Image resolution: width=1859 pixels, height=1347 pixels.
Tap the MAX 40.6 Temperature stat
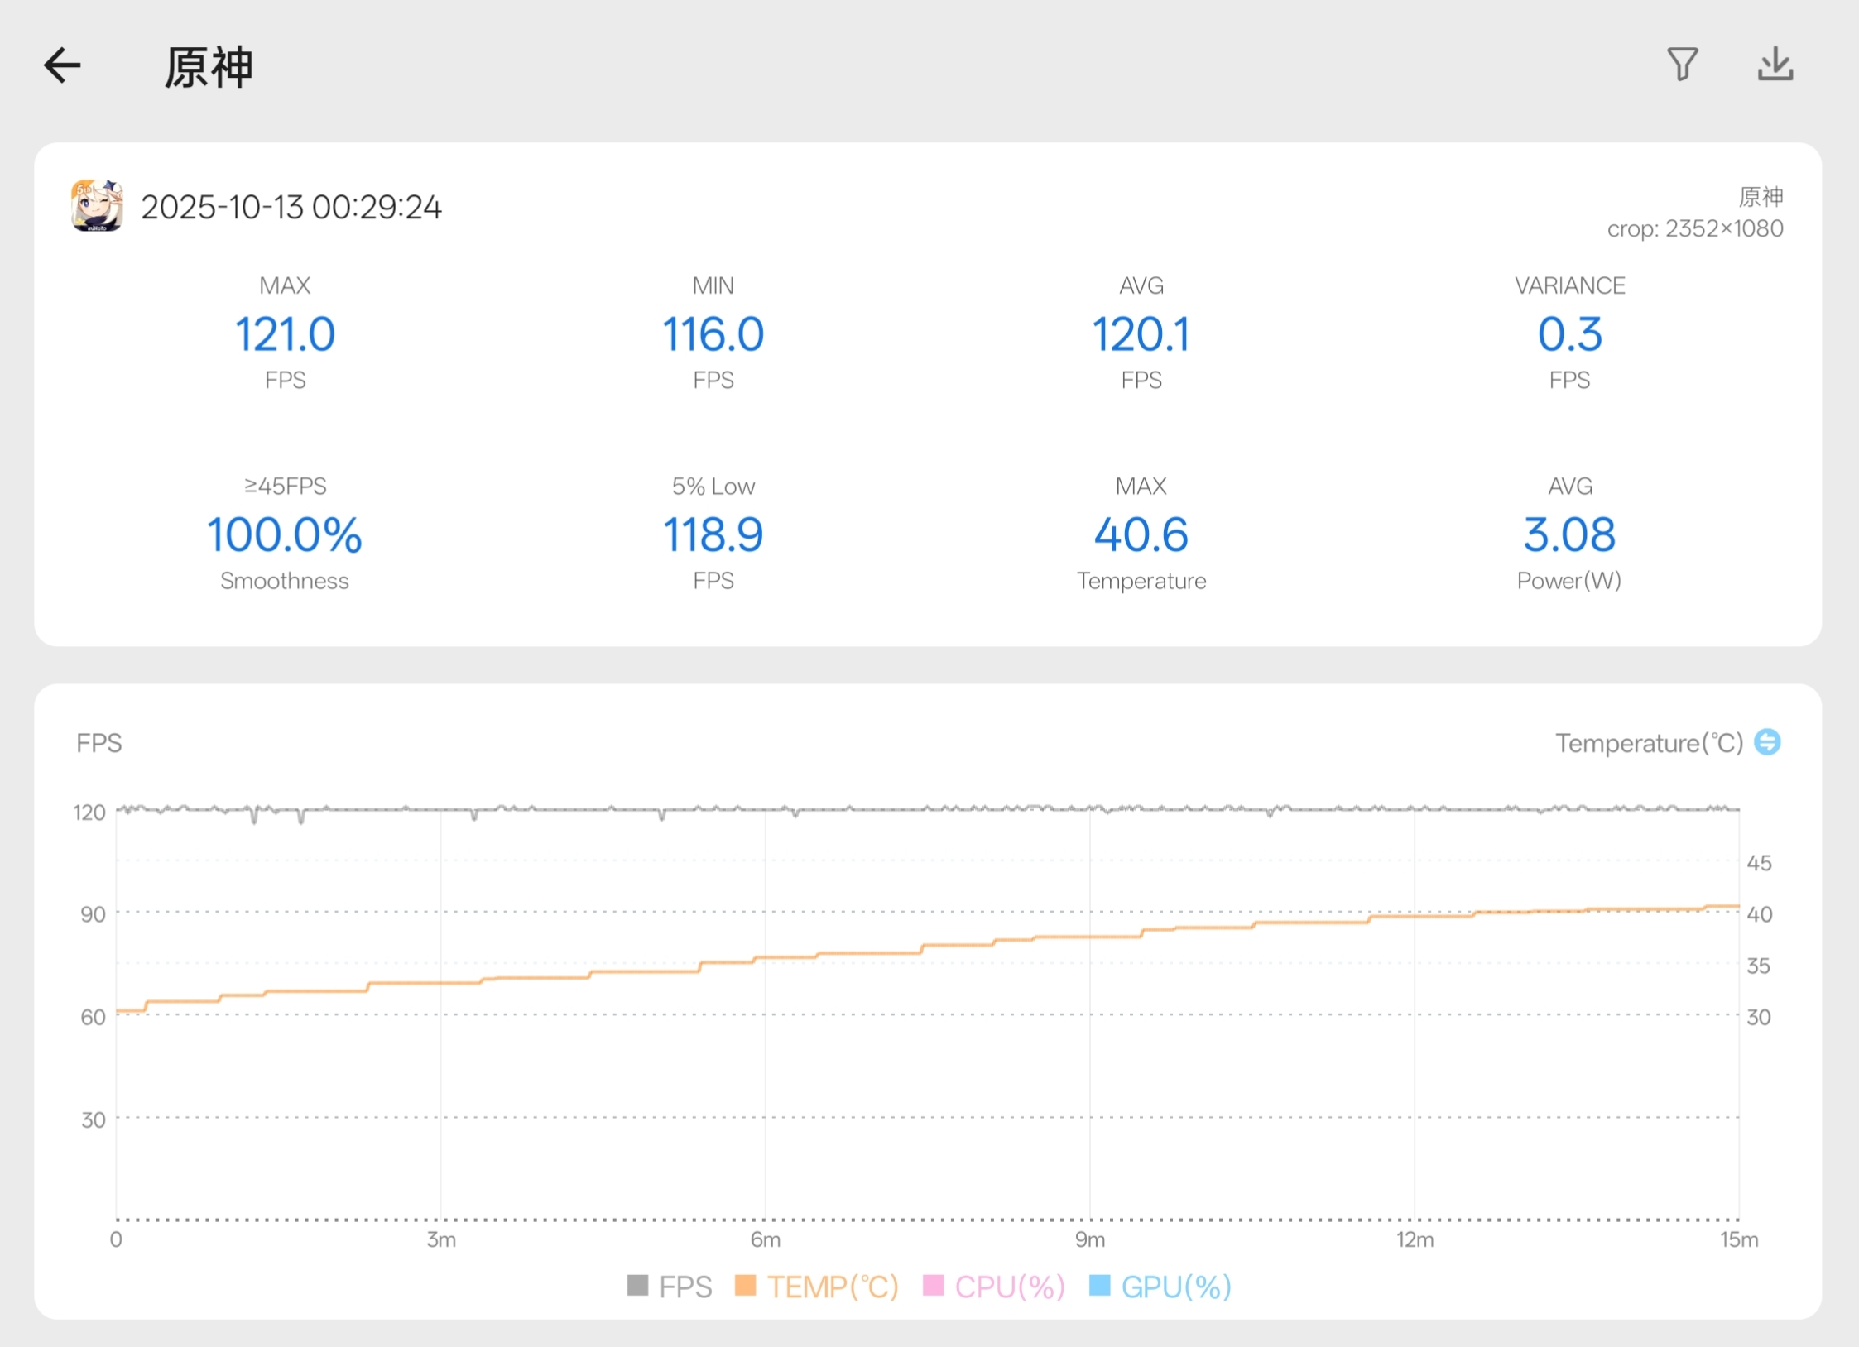pos(1141,534)
